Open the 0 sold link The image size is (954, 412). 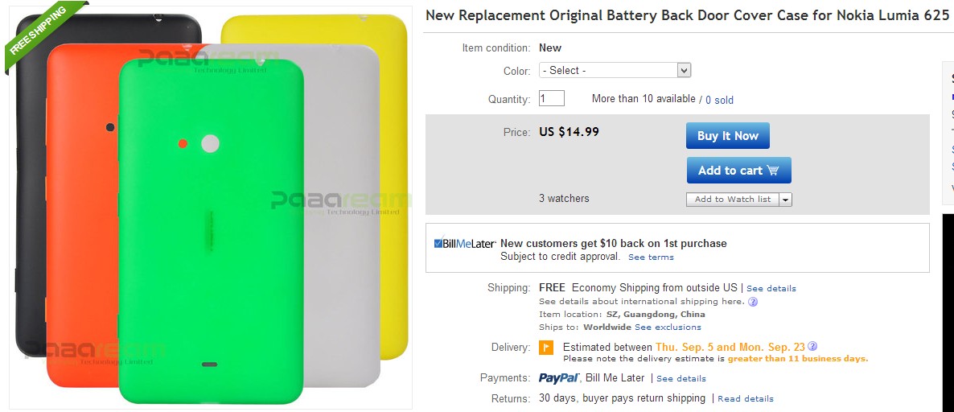(719, 100)
